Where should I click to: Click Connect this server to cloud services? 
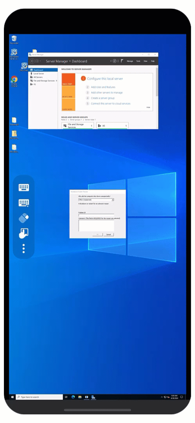click(110, 103)
